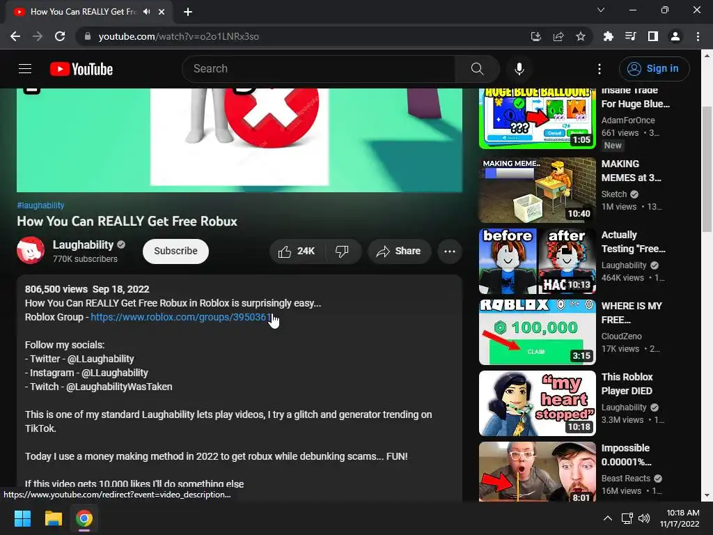This screenshot has height=535, width=713.
Task: Open 'Impossible 0.00001%...' video title
Action: point(627,455)
